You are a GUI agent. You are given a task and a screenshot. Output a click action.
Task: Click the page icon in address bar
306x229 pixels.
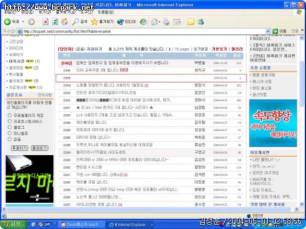tap(20, 31)
